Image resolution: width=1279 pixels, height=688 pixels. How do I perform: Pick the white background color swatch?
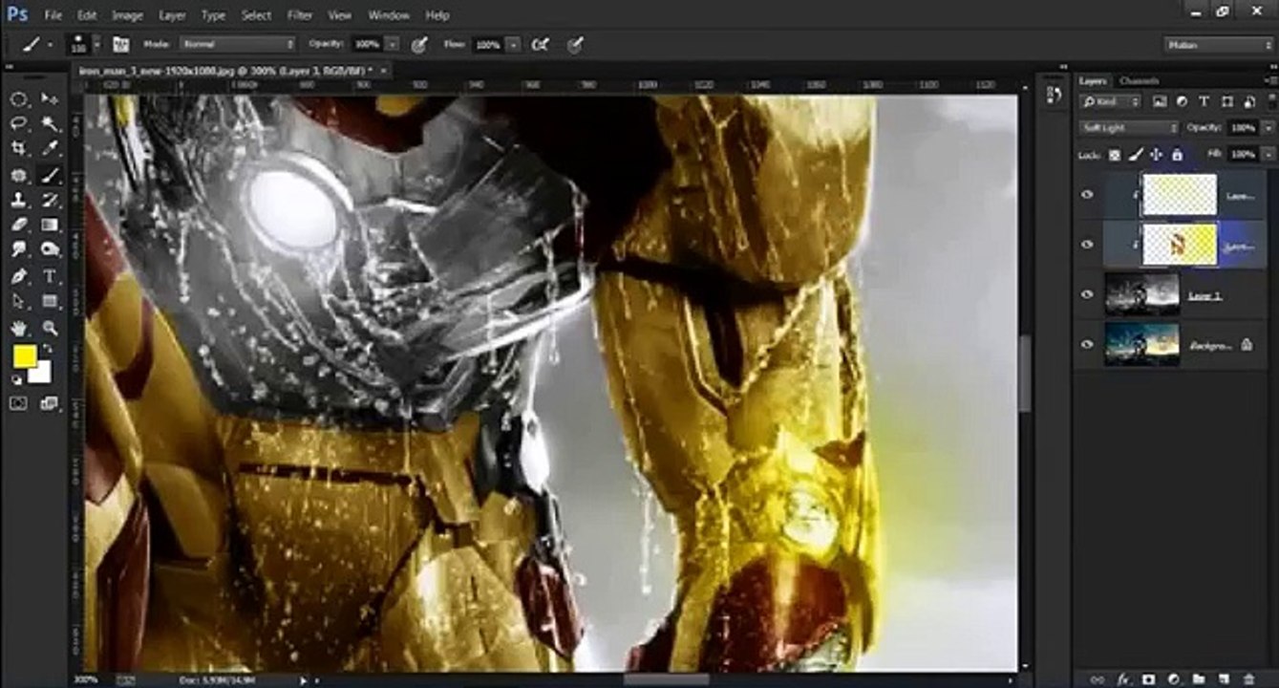(43, 375)
